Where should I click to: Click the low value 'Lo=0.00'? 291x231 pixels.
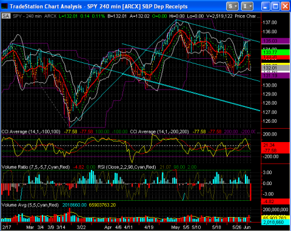pyautogui.click(x=195, y=16)
